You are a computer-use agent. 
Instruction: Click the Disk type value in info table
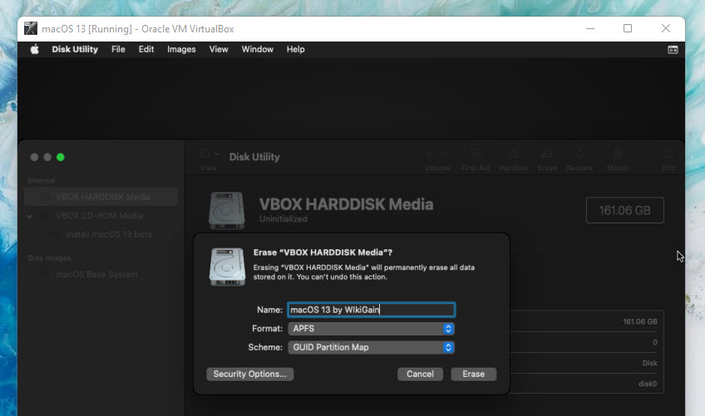click(x=649, y=363)
